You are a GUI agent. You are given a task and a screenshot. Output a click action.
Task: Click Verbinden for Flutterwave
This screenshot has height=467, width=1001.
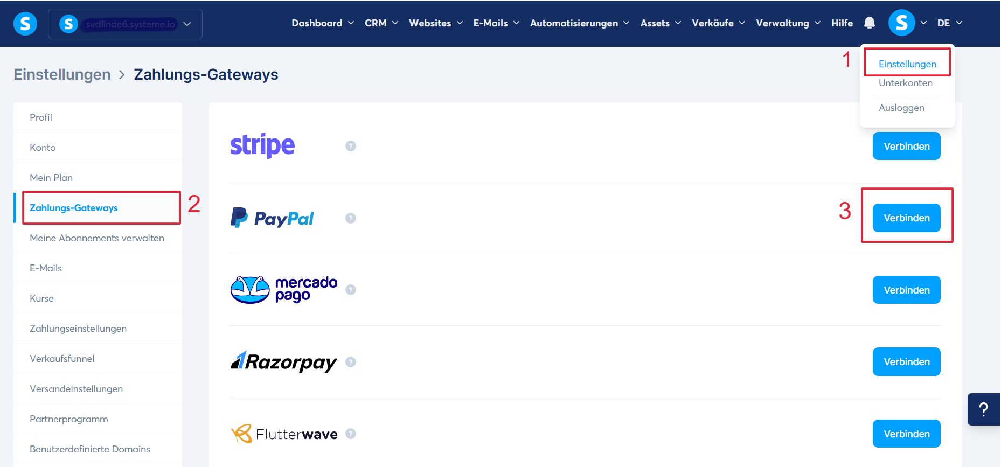pyautogui.click(x=907, y=434)
